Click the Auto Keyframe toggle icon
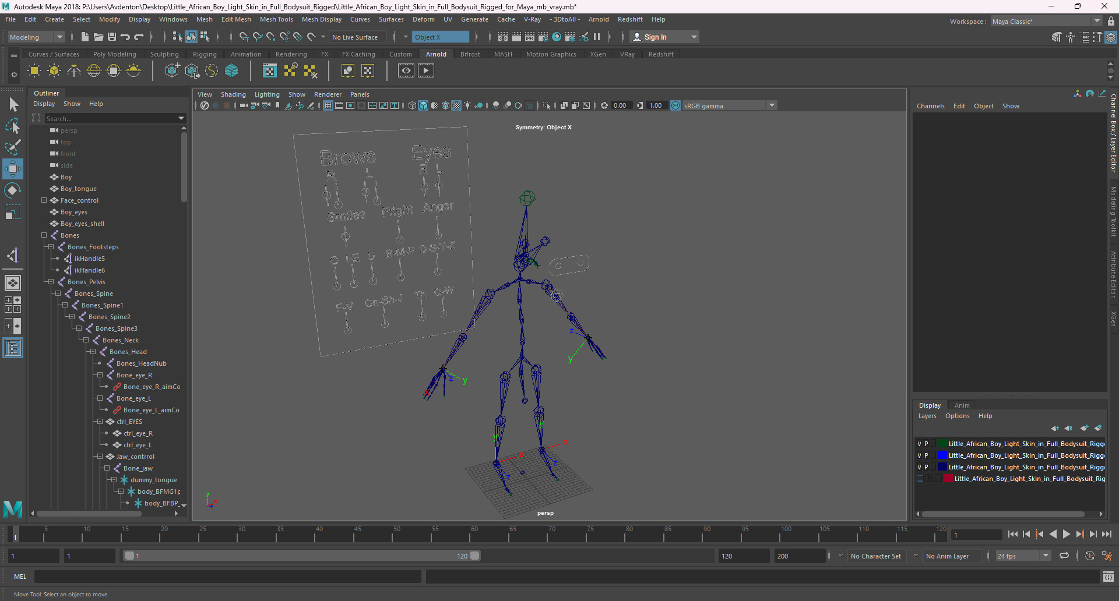This screenshot has height=601, width=1119. tap(1089, 556)
